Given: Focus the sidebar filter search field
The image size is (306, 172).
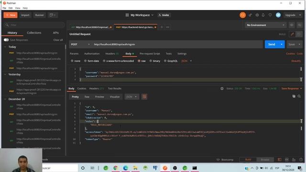Looking at the screenshot, I should 34,25.
